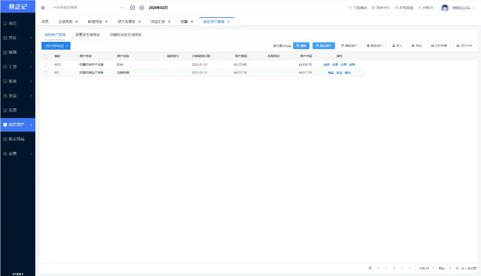The width and height of the screenshot is (481, 276).
Task: Switch to the 新增凭证 tab
Action: pyautogui.click(x=95, y=22)
